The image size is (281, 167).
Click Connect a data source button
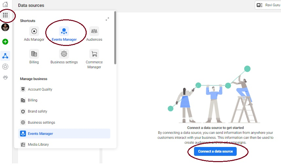215,151
